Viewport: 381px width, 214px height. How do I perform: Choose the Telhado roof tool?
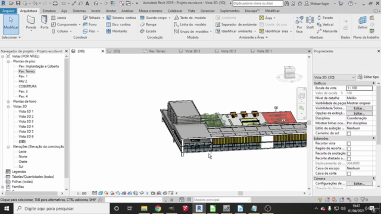pyautogui.click(x=92, y=18)
